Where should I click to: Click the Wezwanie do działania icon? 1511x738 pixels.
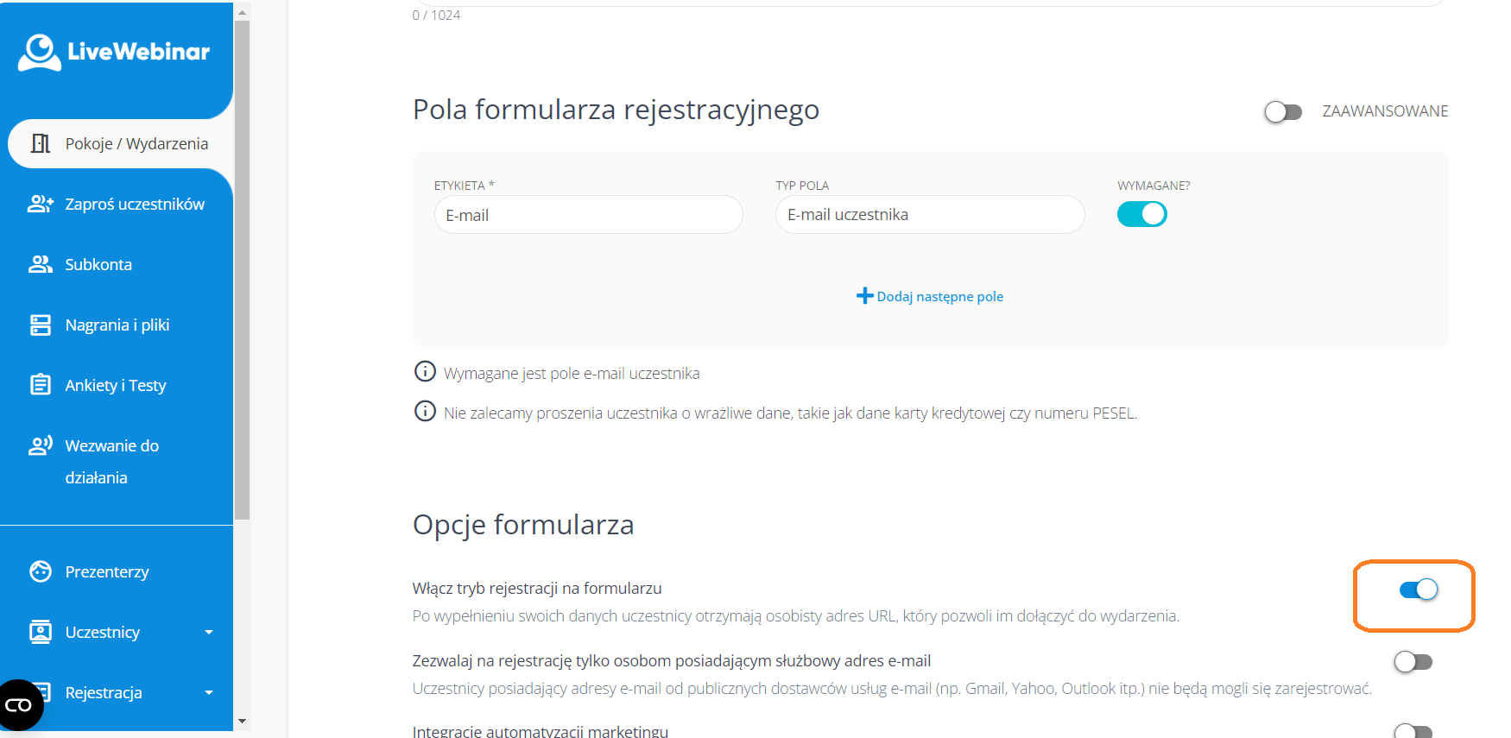coord(41,445)
